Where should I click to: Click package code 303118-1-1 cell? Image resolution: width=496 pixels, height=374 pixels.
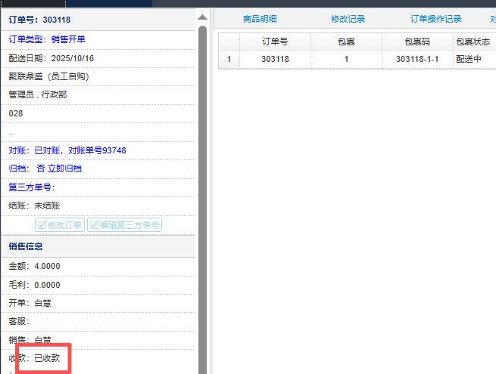point(416,59)
